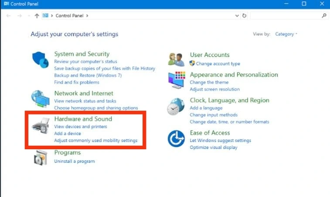Click View devices and printers

pos(80,127)
